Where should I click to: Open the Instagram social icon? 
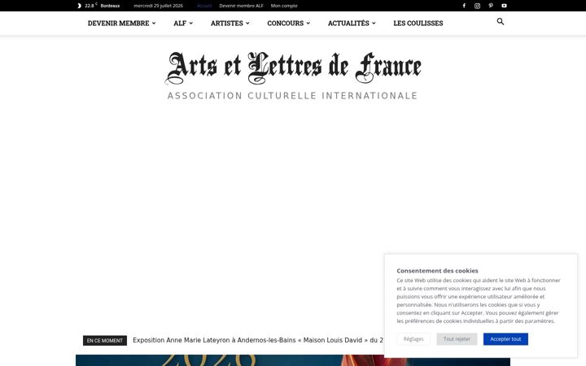pos(477,6)
